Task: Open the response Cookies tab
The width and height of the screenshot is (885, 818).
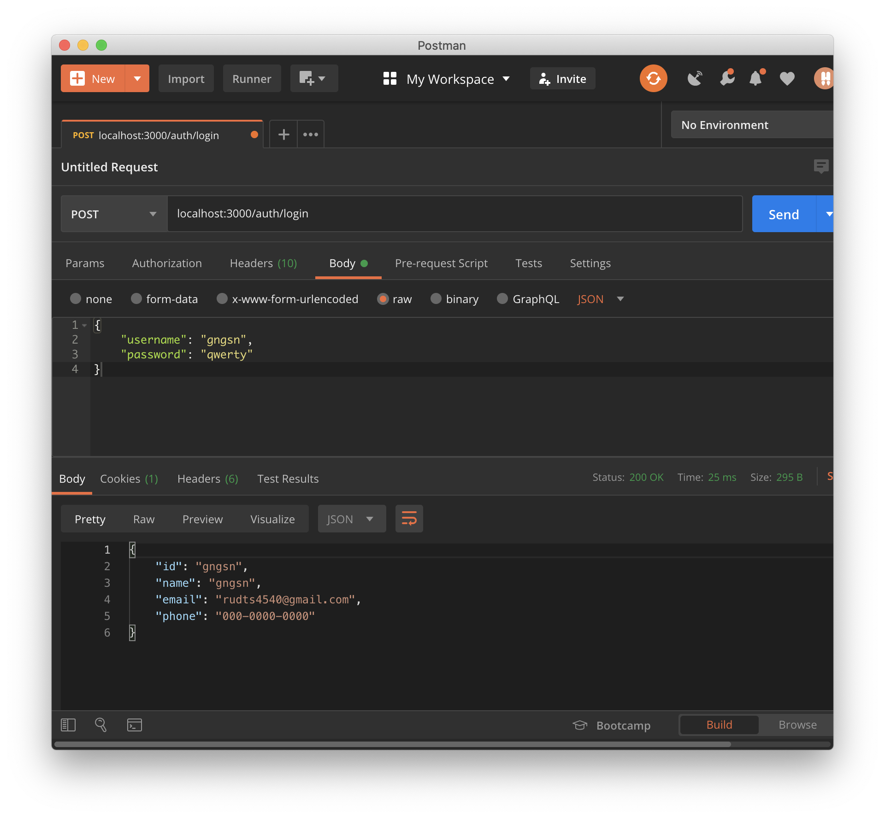Action: [129, 479]
